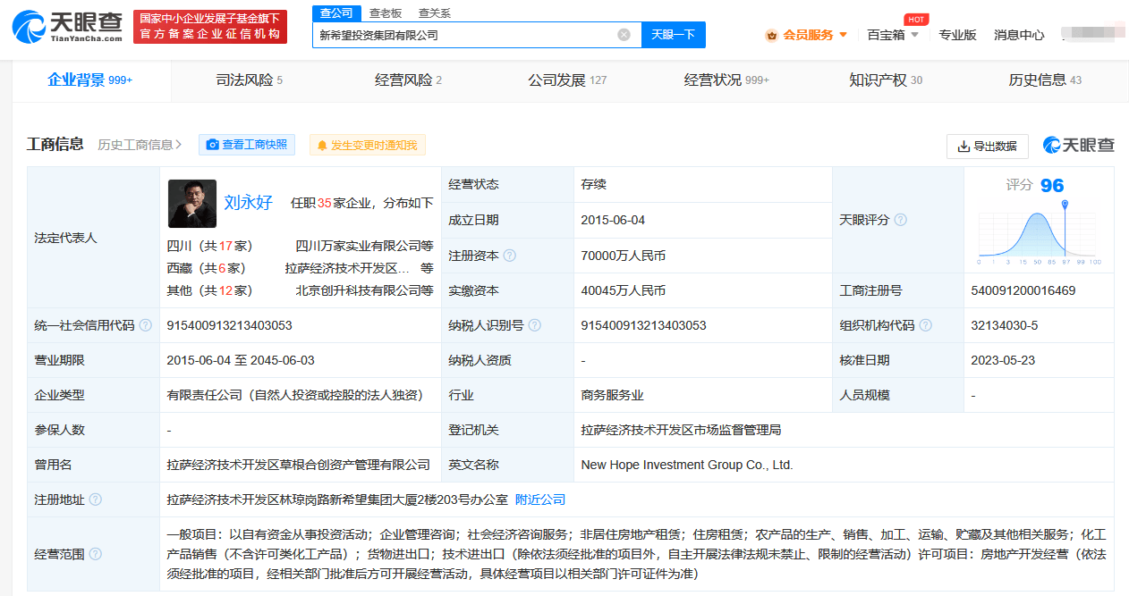Clear the search box with the X icon

[x=624, y=35]
